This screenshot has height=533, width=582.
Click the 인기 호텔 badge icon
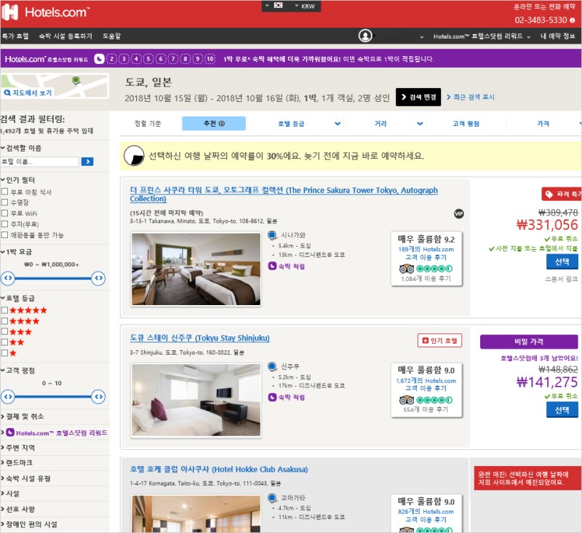pyautogui.click(x=426, y=340)
